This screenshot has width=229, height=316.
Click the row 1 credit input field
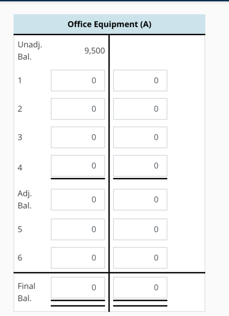click(x=140, y=80)
